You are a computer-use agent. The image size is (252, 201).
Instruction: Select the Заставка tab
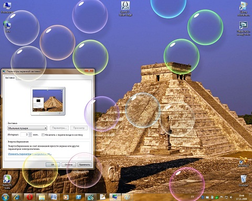pos(10,77)
